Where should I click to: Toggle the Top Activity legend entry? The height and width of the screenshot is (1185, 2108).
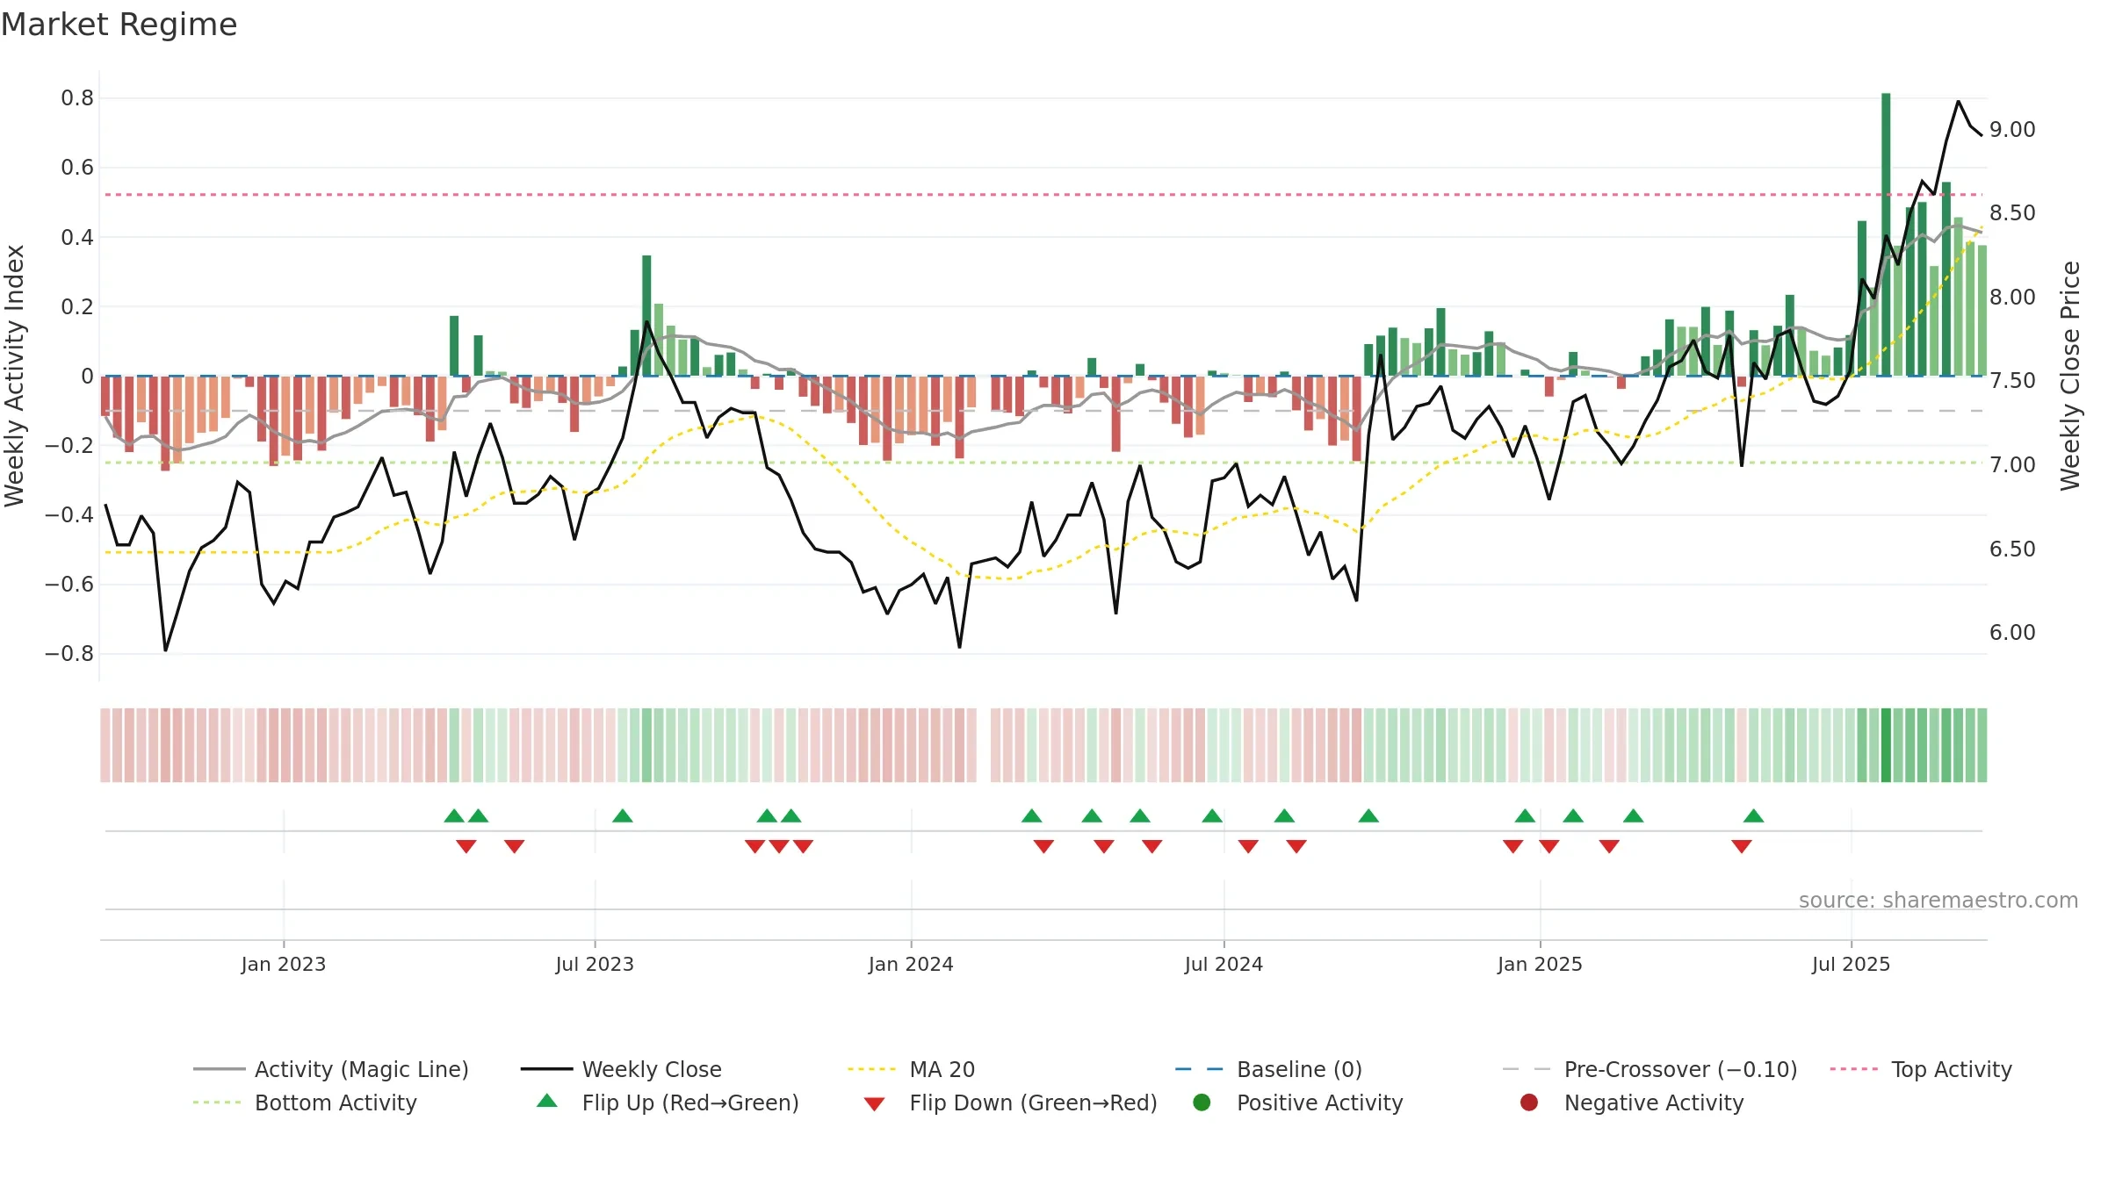(x=1920, y=1069)
